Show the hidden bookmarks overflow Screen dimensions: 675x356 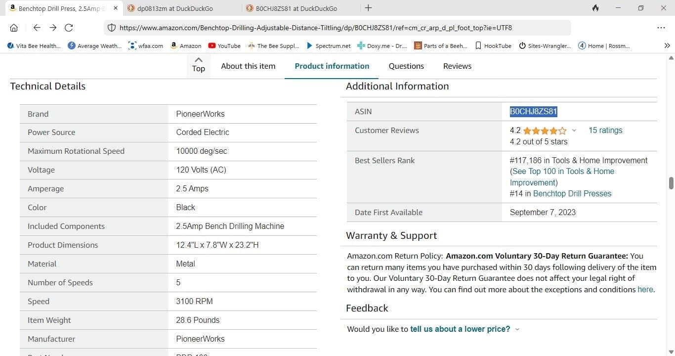tap(667, 45)
